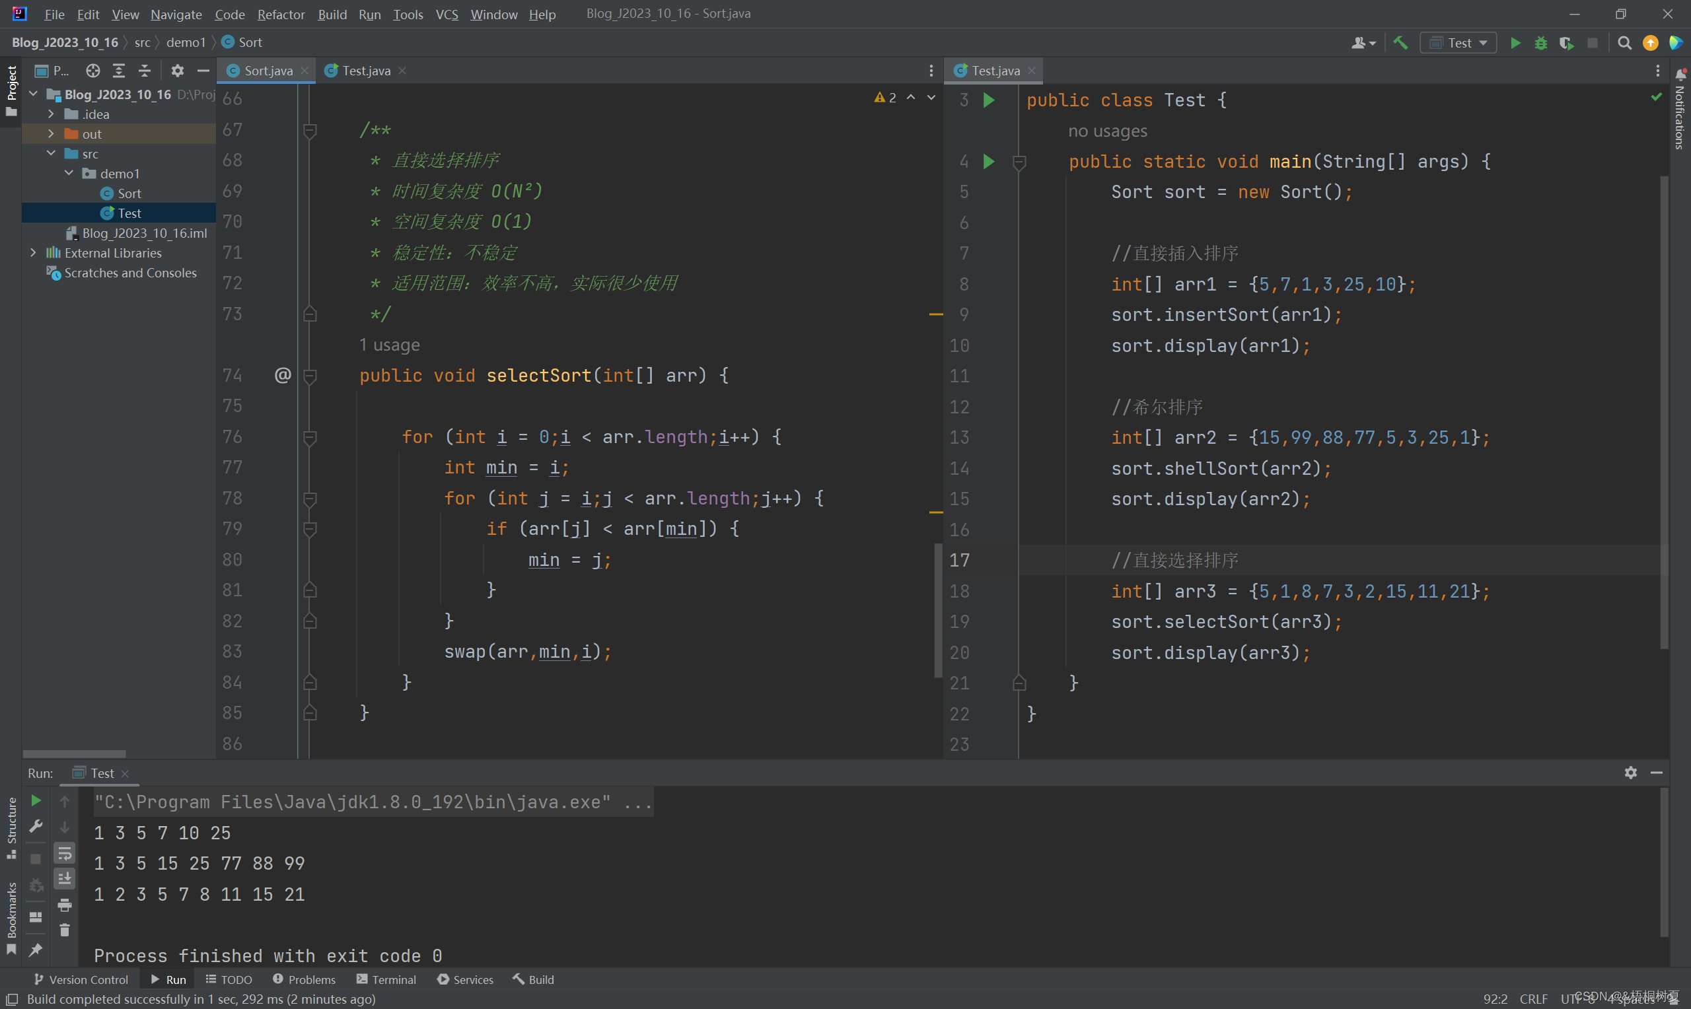The image size is (1691, 1009).
Task: Expand all in the project tree
Action: pyautogui.click(x=119, y=71)
